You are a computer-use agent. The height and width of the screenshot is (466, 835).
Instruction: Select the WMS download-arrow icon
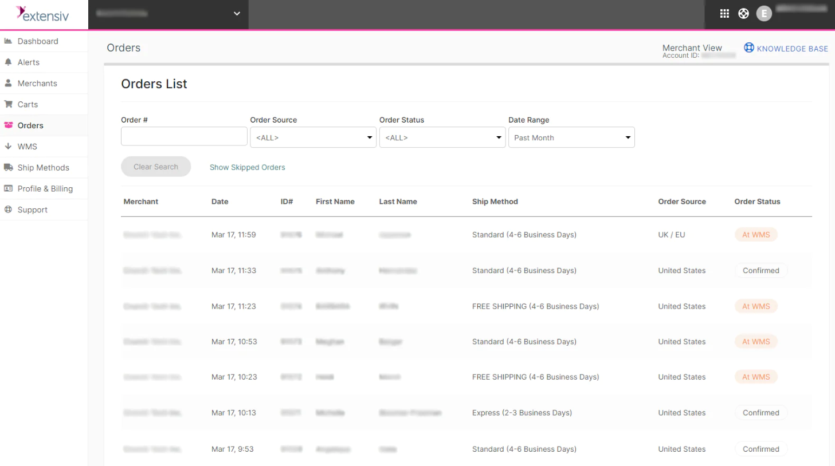coord(9,146)
